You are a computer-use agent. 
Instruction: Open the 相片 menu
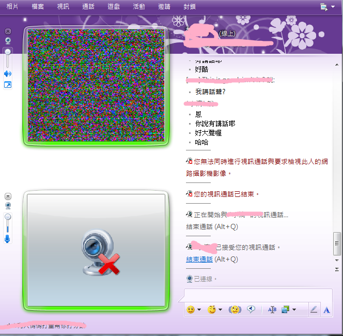click(12, 7)
